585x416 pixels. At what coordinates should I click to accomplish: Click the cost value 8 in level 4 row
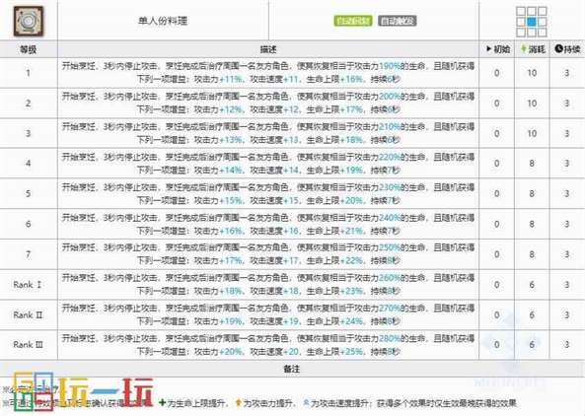[532, 164]
